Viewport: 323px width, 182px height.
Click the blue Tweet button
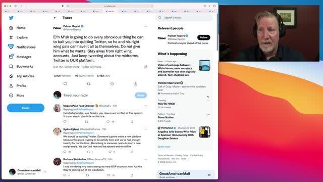coord(26,108)
